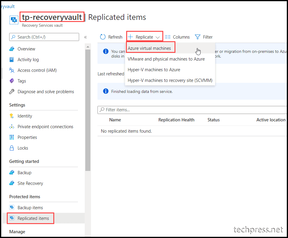Viewport: 288px width, 238px height.
Task: Click the Columns toolbar button label
Action: click(x=181, y=37)
